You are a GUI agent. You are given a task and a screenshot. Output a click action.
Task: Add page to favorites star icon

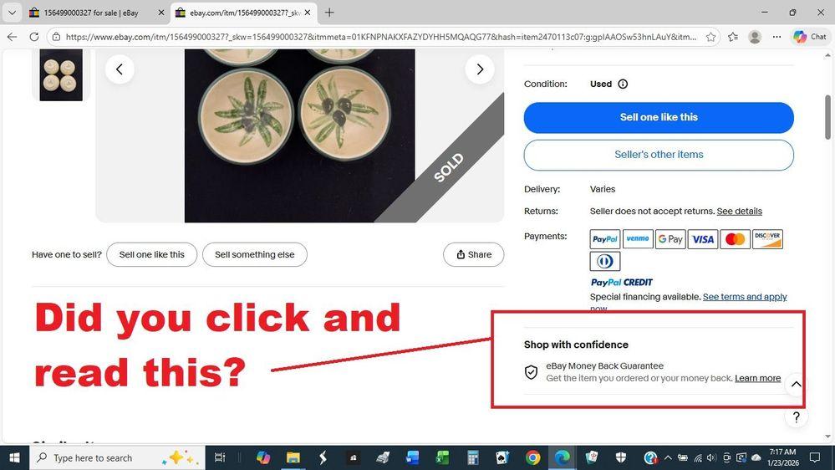(710, 37)
